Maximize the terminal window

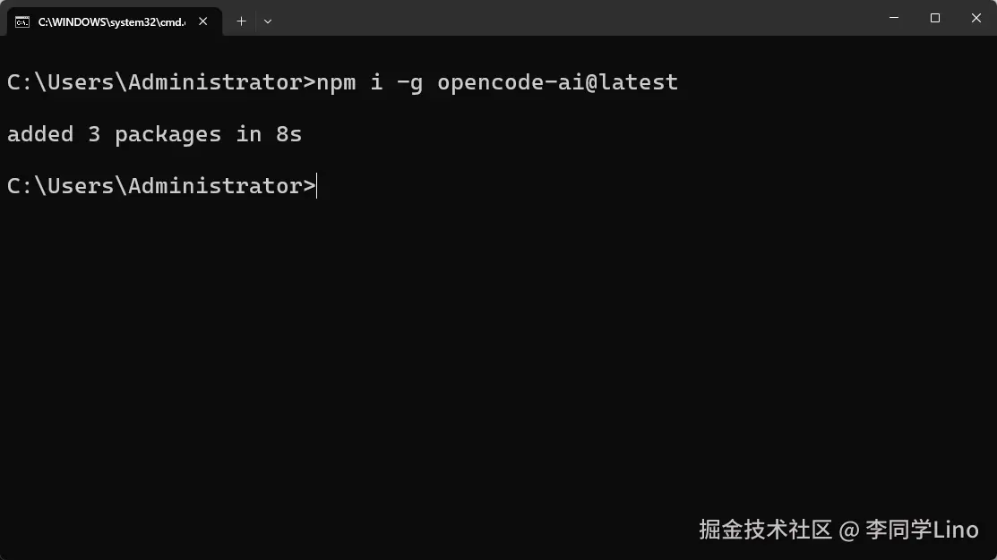(x=934, y=18)
